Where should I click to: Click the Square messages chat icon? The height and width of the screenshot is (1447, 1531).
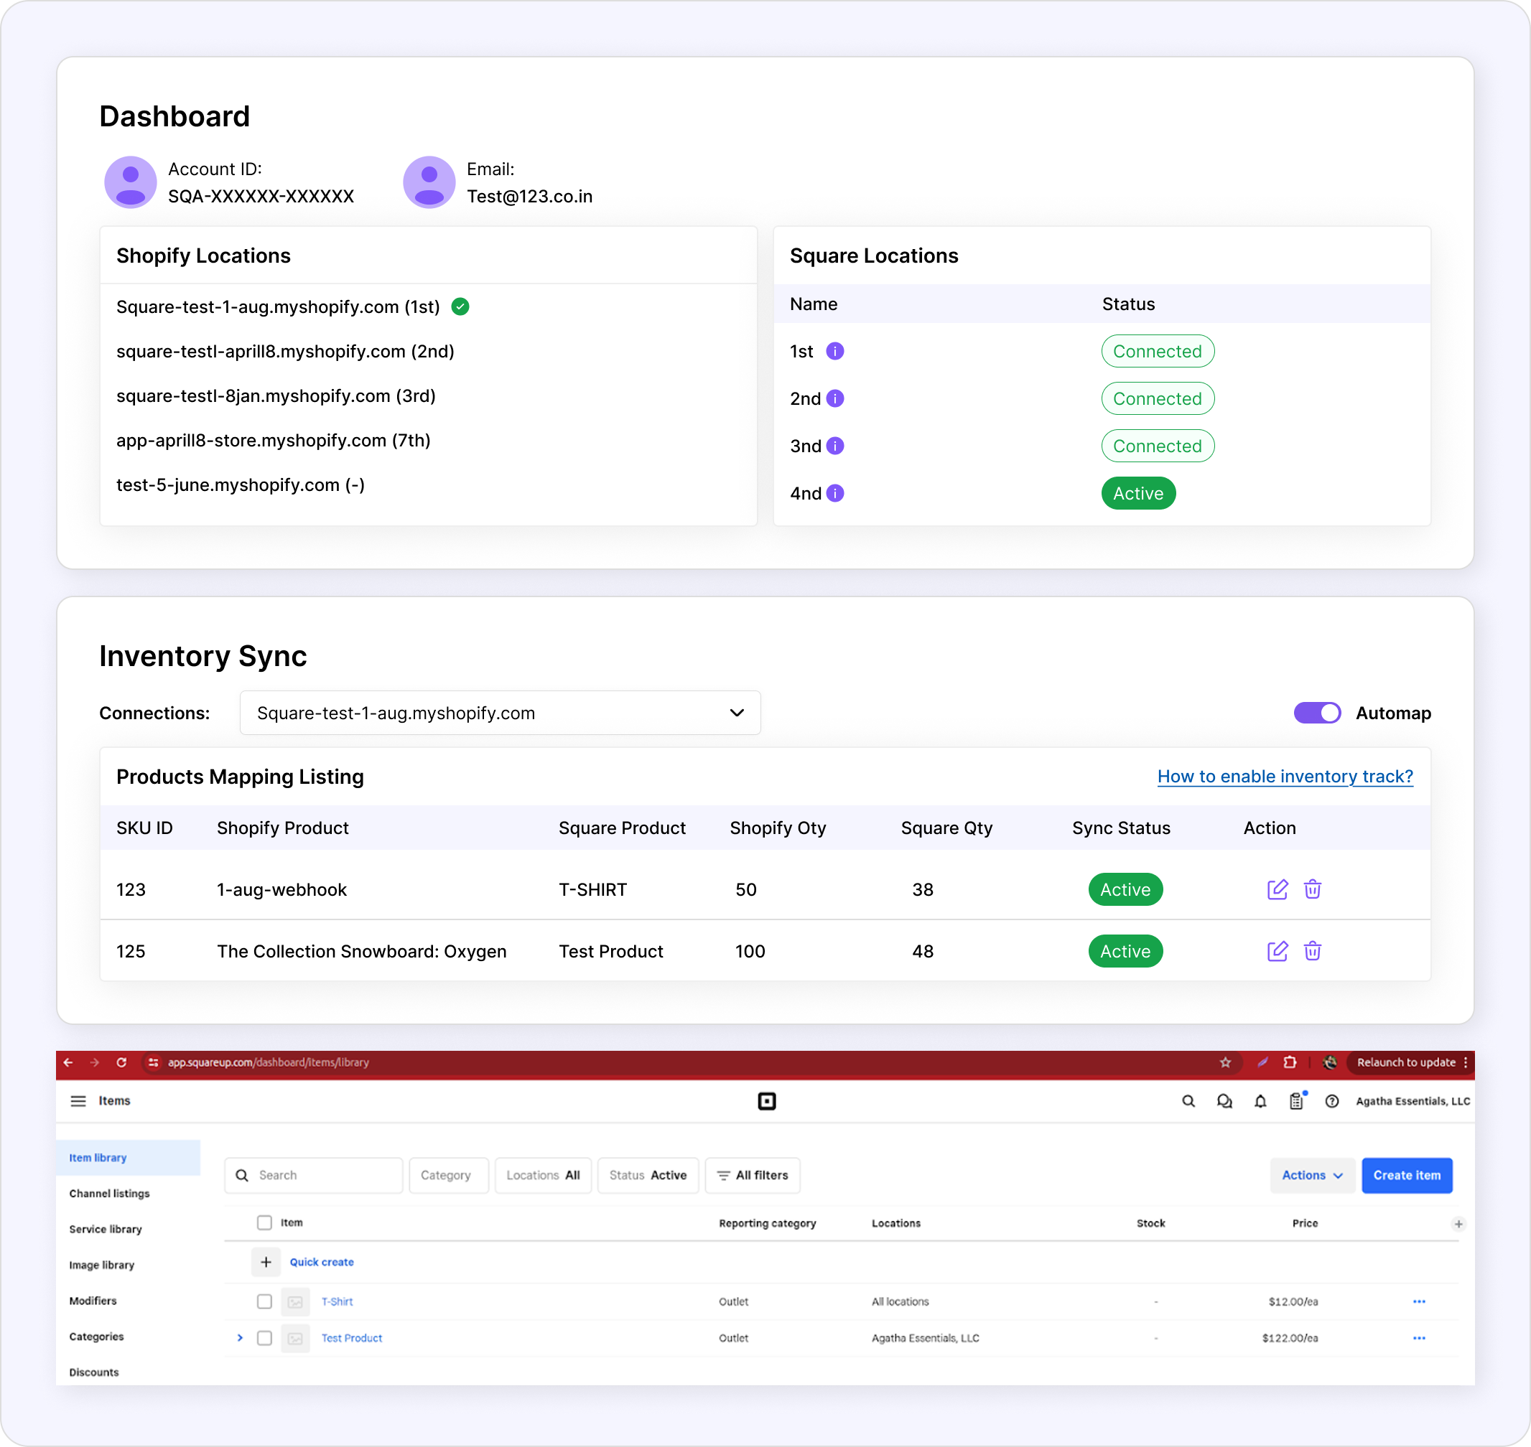pyautogui.click(x=1224, y=1100)
